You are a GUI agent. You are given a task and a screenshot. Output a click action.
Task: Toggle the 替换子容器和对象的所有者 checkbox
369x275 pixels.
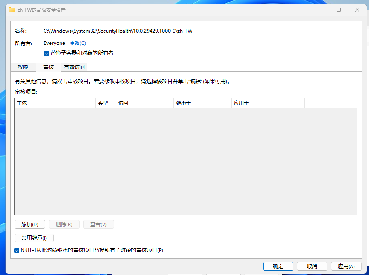click(x=46, y=53)
